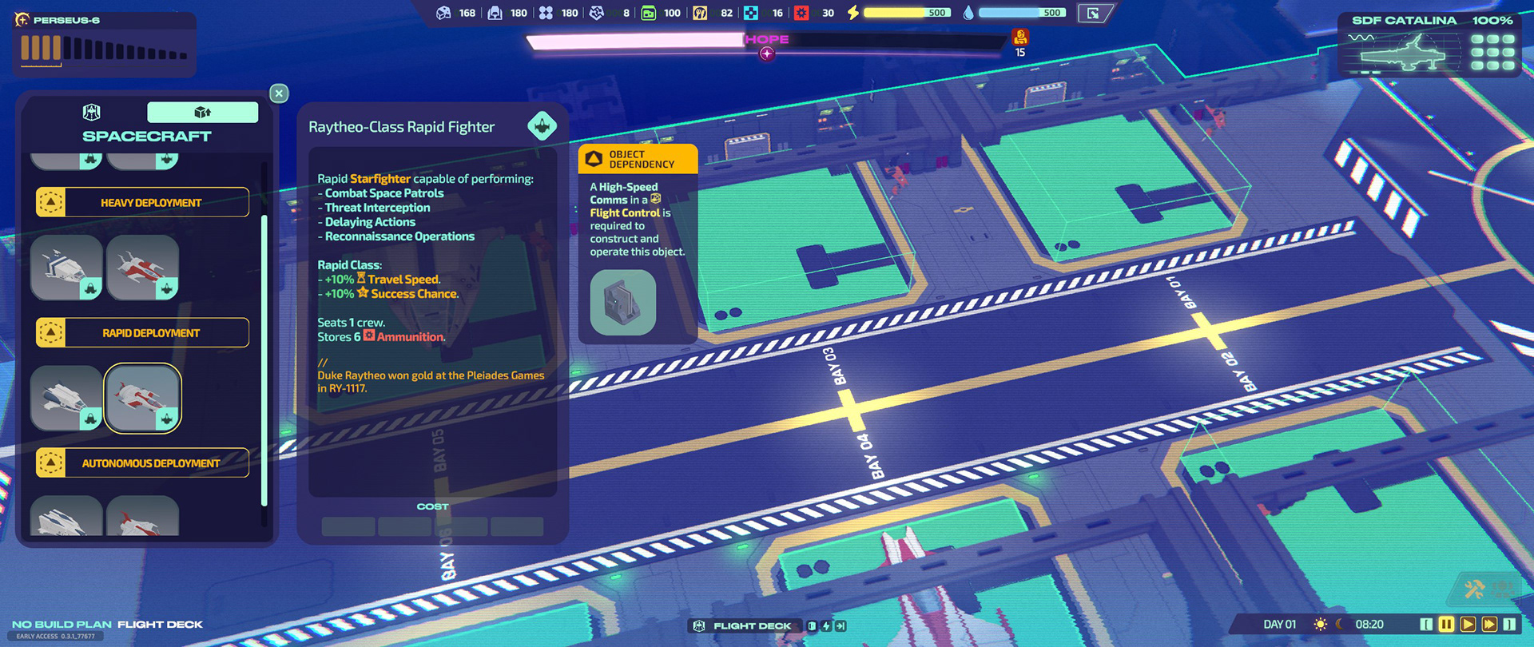Click the Object Dependency warning icon
The height and width of the screenshot is (647, 1534).
(594, 159)
